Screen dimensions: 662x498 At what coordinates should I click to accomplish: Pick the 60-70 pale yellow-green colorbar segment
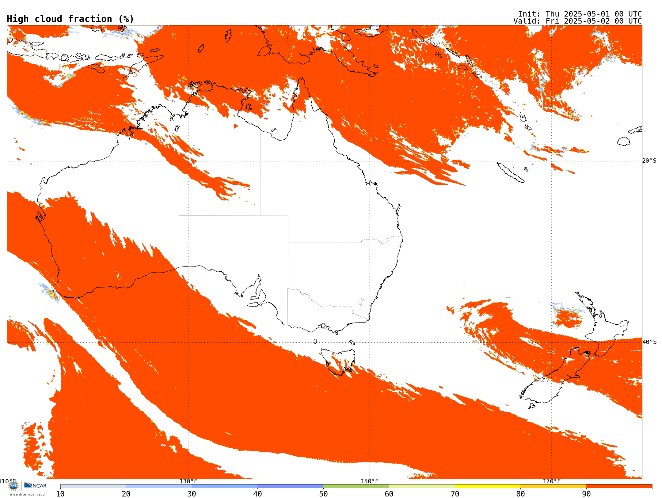pyautogui.click(x=422, y=486)
